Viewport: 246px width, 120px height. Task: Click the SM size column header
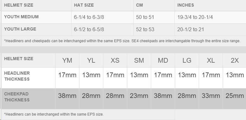[139, 60]
